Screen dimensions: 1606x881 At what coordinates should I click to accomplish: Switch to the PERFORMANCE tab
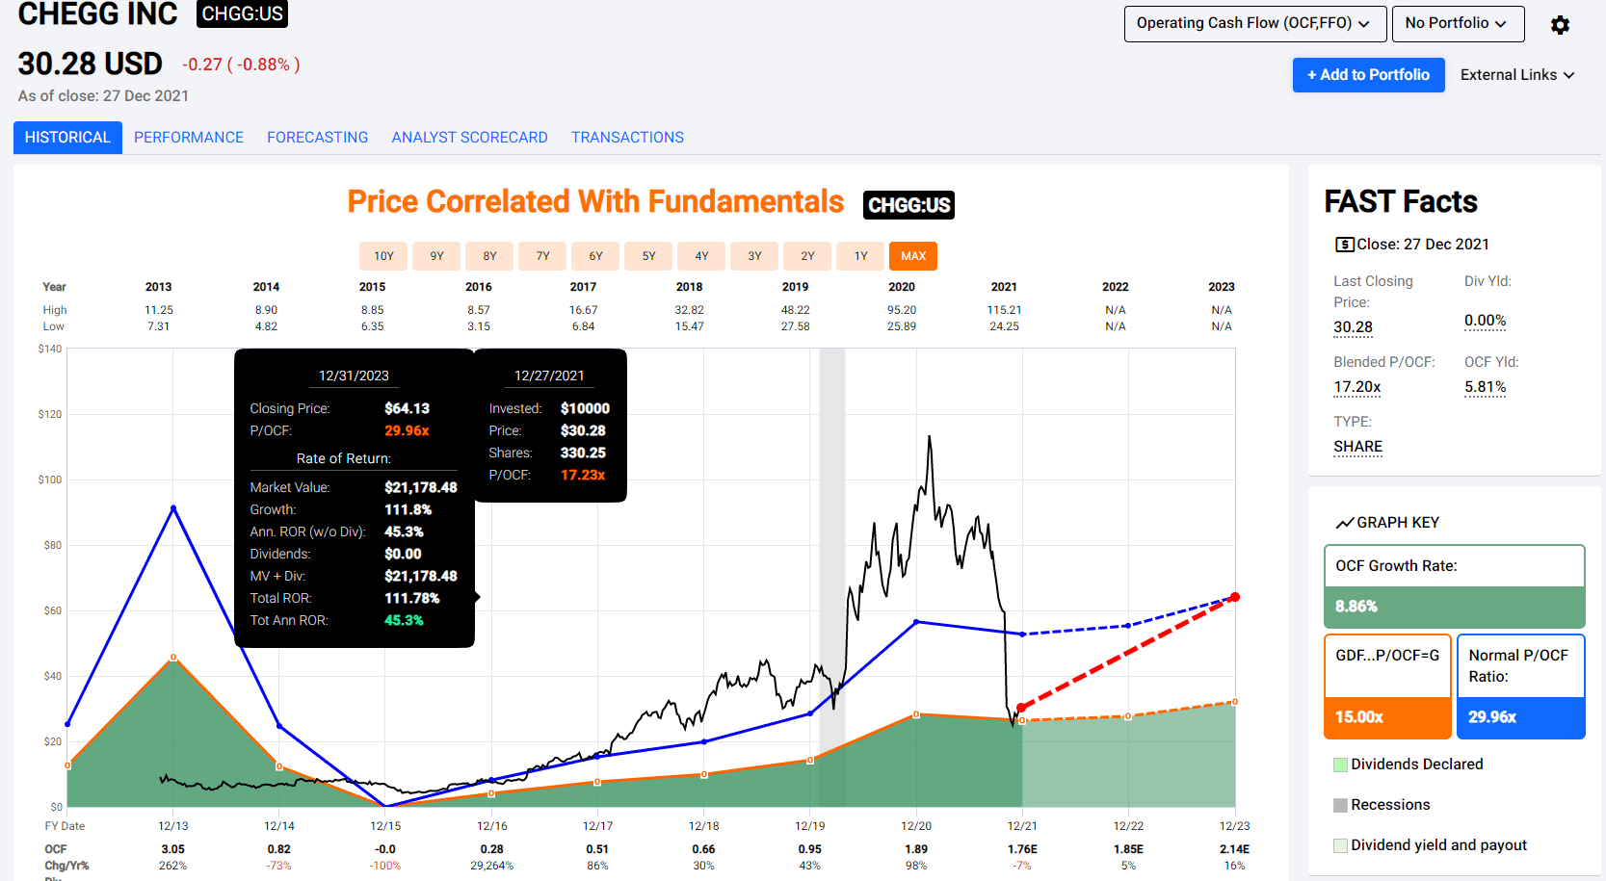[189, 138]
